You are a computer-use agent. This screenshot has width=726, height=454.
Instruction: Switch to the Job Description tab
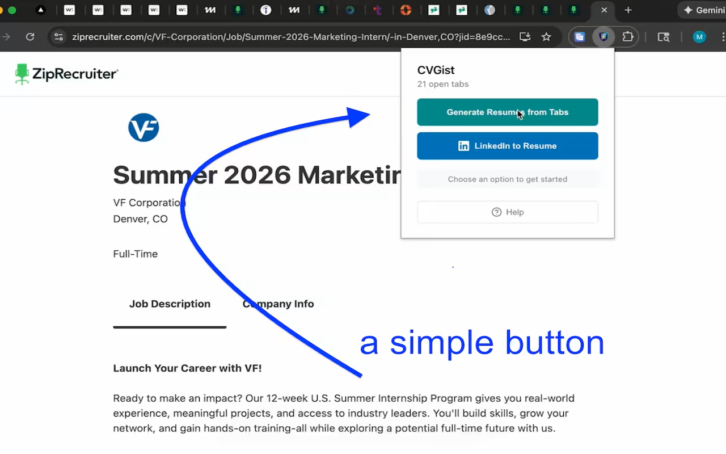tap(170, 304)
